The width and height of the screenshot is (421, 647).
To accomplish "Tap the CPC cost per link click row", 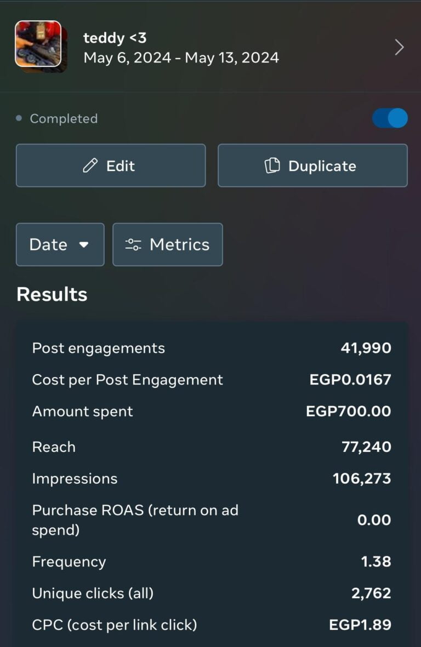I will [211, 625].
